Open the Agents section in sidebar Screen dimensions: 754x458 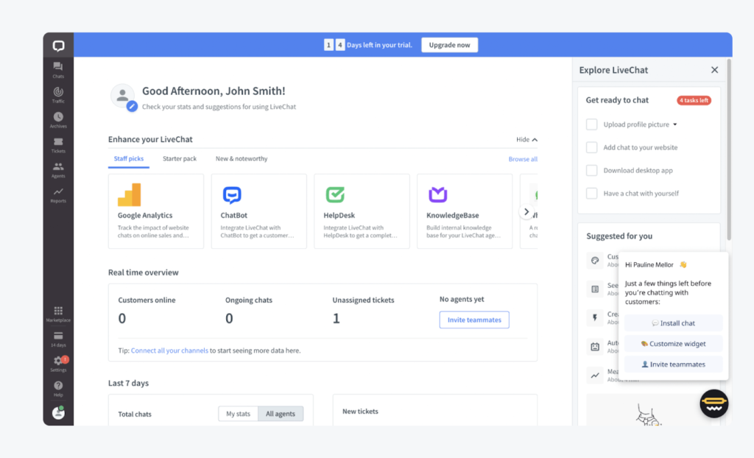click(58, 170)
